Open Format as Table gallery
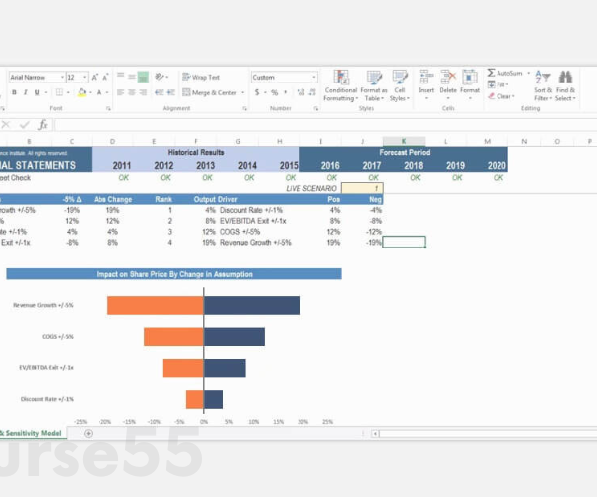Viewport: 597px width, 497px height. coord(374,85)
